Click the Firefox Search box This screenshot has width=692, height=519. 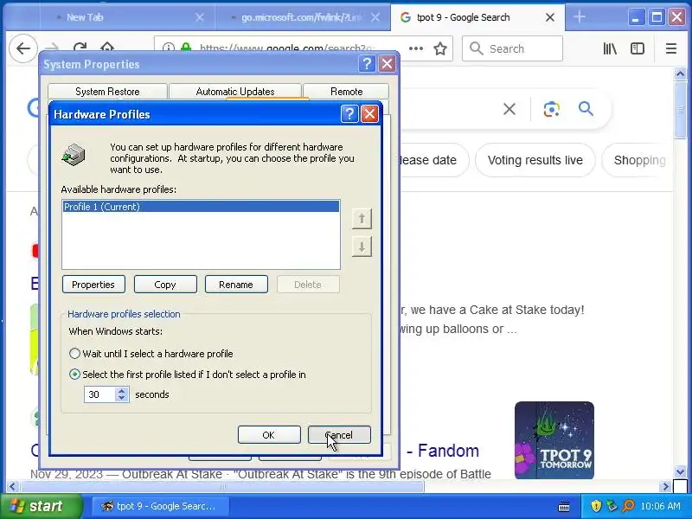tap(512, 48)
